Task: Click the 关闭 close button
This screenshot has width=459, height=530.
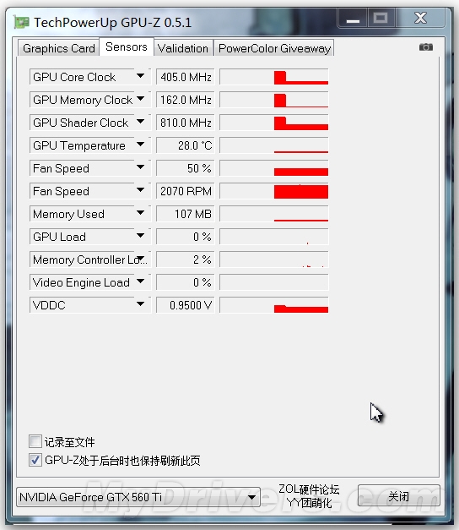Action: point(398,496)
